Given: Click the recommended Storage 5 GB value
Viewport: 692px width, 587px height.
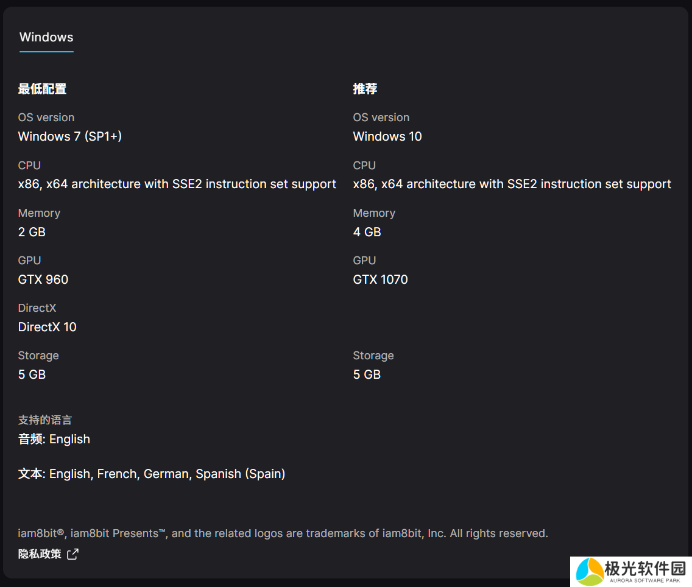Looking at the screenshot, I should pyautogui.click(x=367, y=374).
